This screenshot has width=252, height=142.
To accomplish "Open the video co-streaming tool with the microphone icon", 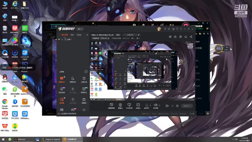I will (x=62, y=90).
